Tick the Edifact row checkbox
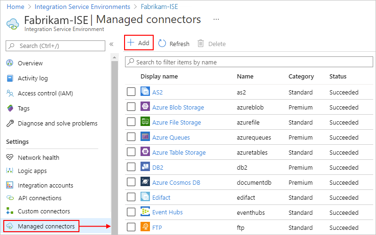 131,197
